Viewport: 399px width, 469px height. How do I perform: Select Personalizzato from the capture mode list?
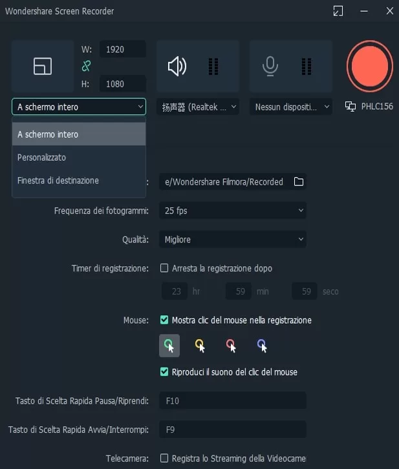tap(42, 158)
